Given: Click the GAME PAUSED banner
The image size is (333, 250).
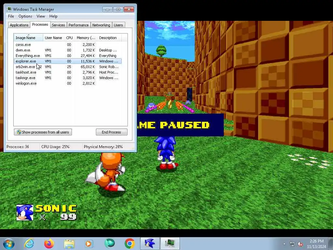Looking at the screenshot, I should click(x=180, y=125).
